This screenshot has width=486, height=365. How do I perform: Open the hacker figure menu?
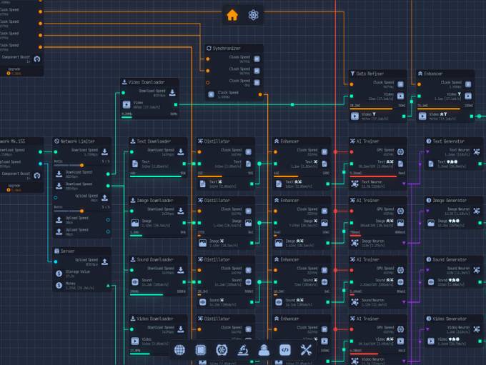point(264,350)
